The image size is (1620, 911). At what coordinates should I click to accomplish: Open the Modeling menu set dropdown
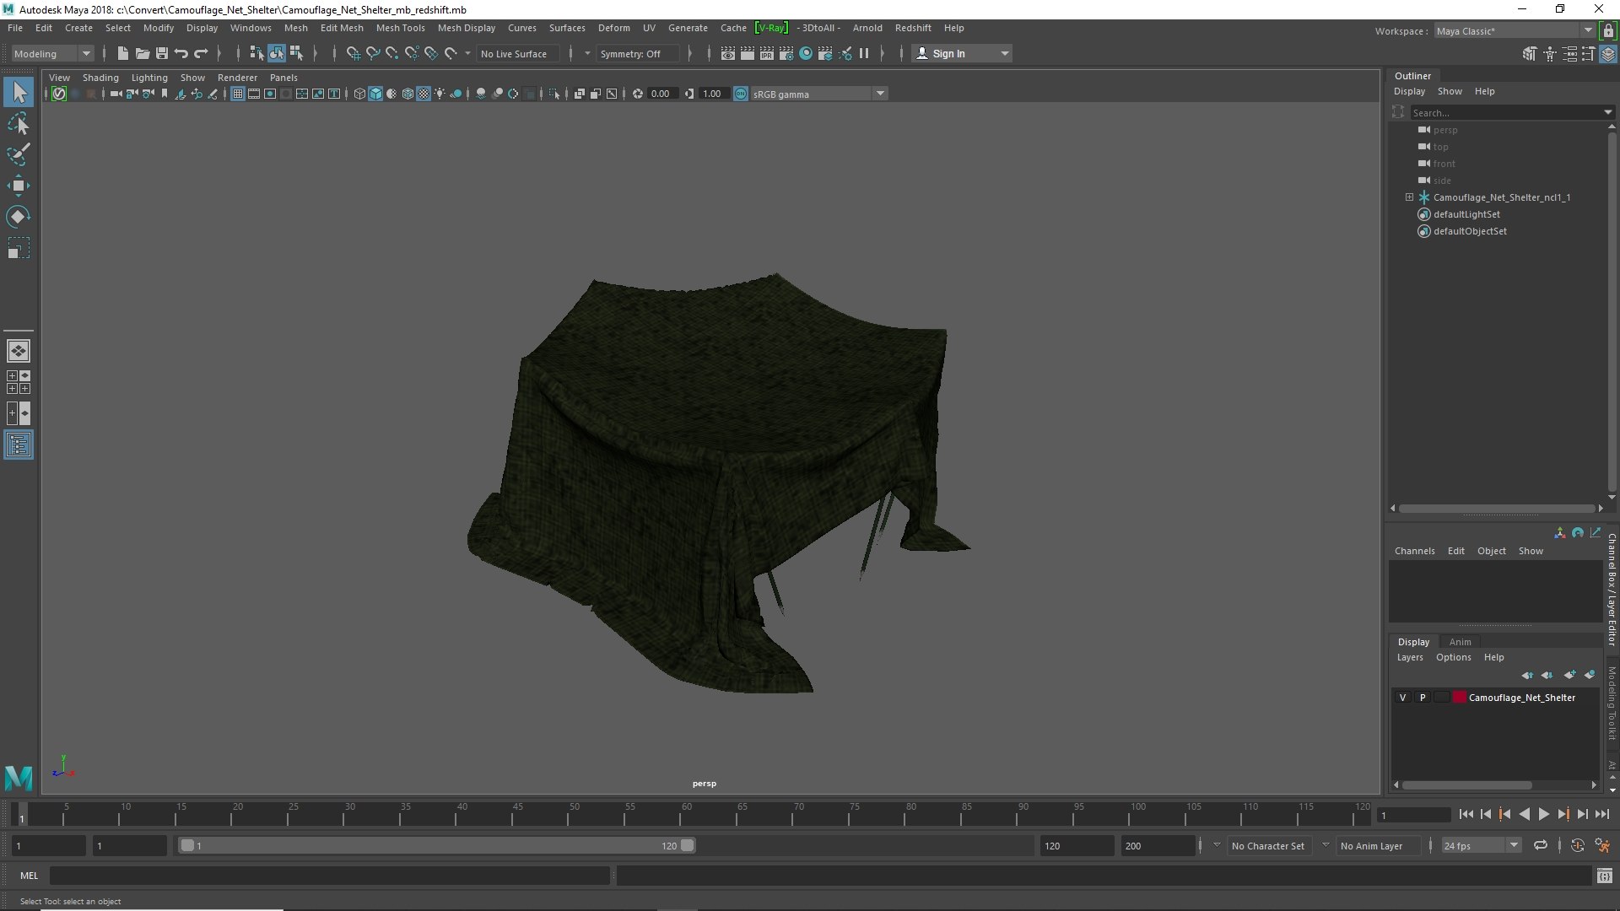(x=52, y=53)
